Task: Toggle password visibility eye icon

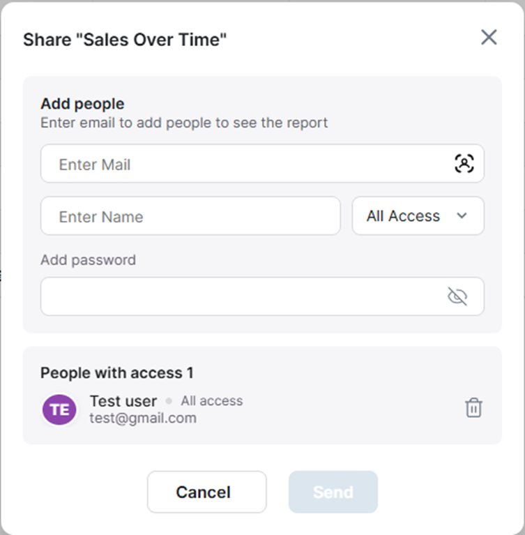Action: 457,296
